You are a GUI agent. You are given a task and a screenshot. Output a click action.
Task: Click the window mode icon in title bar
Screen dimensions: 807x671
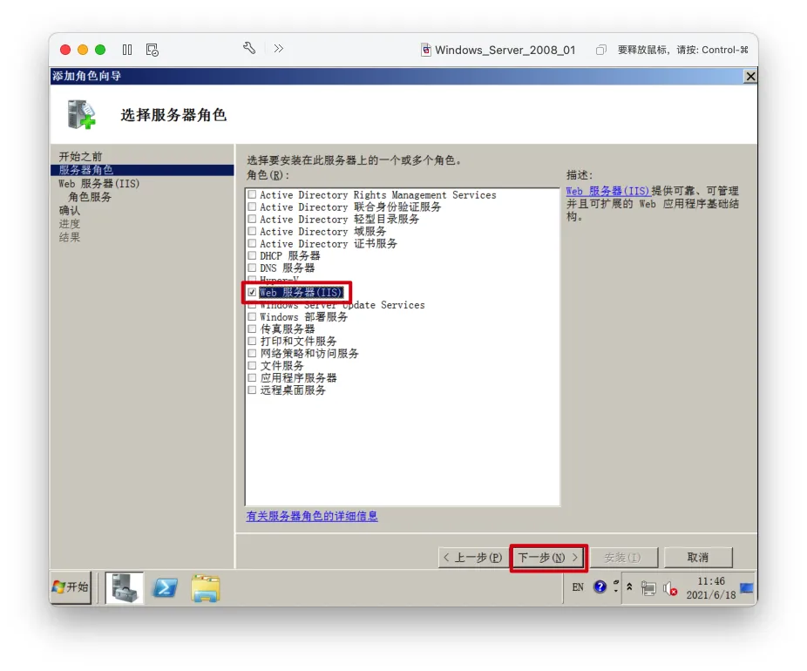tap(600, 50)
